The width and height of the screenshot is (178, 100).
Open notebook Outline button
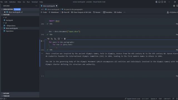click(x=118, y=12)
